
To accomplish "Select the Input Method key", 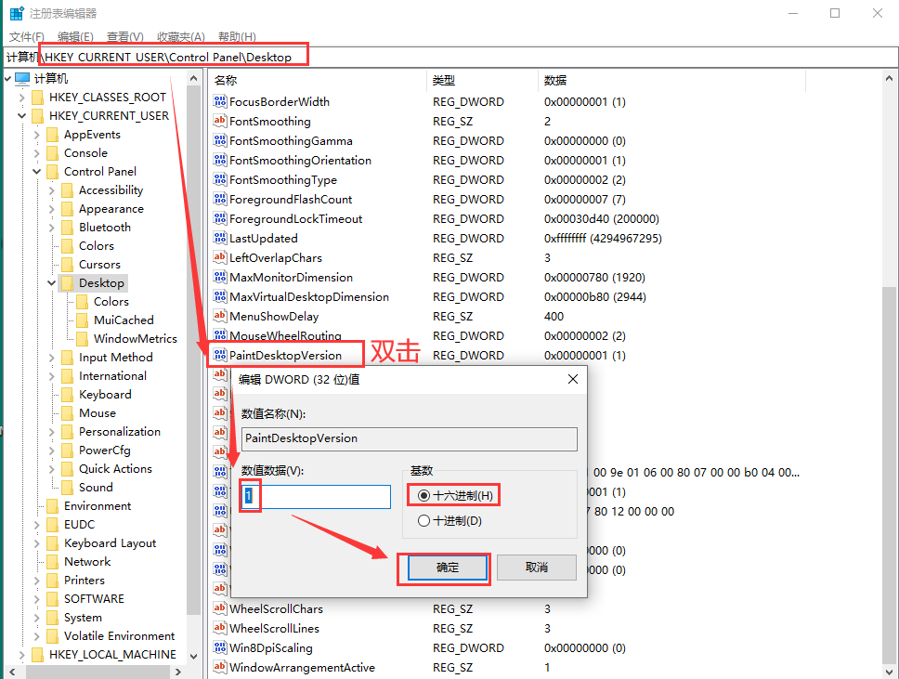I will 116,358.
